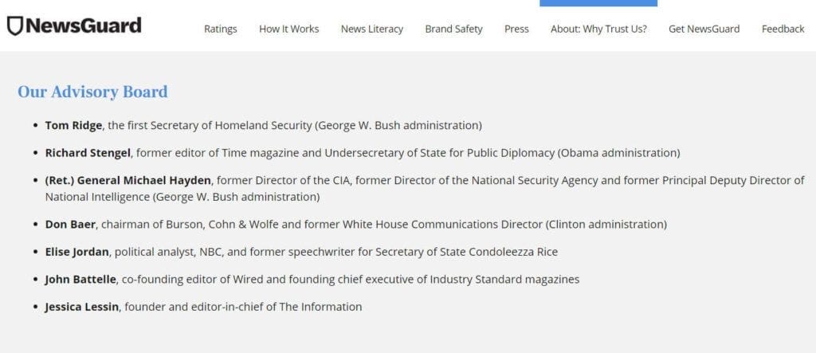Select Brand Safety in navigation
This screenshot has height=353, width=816.
pyautogui.click(x=453, y=29)
